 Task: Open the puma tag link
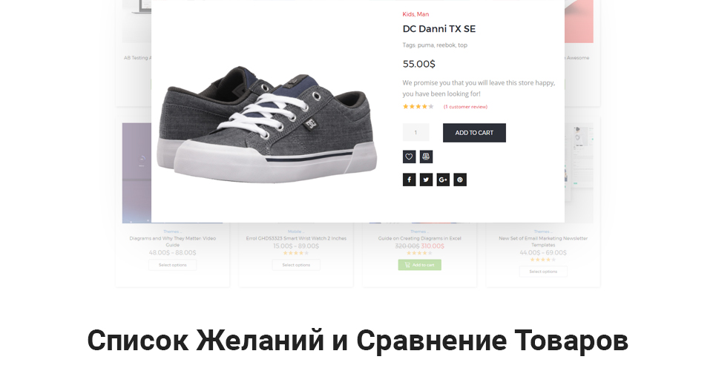[425, 45]
